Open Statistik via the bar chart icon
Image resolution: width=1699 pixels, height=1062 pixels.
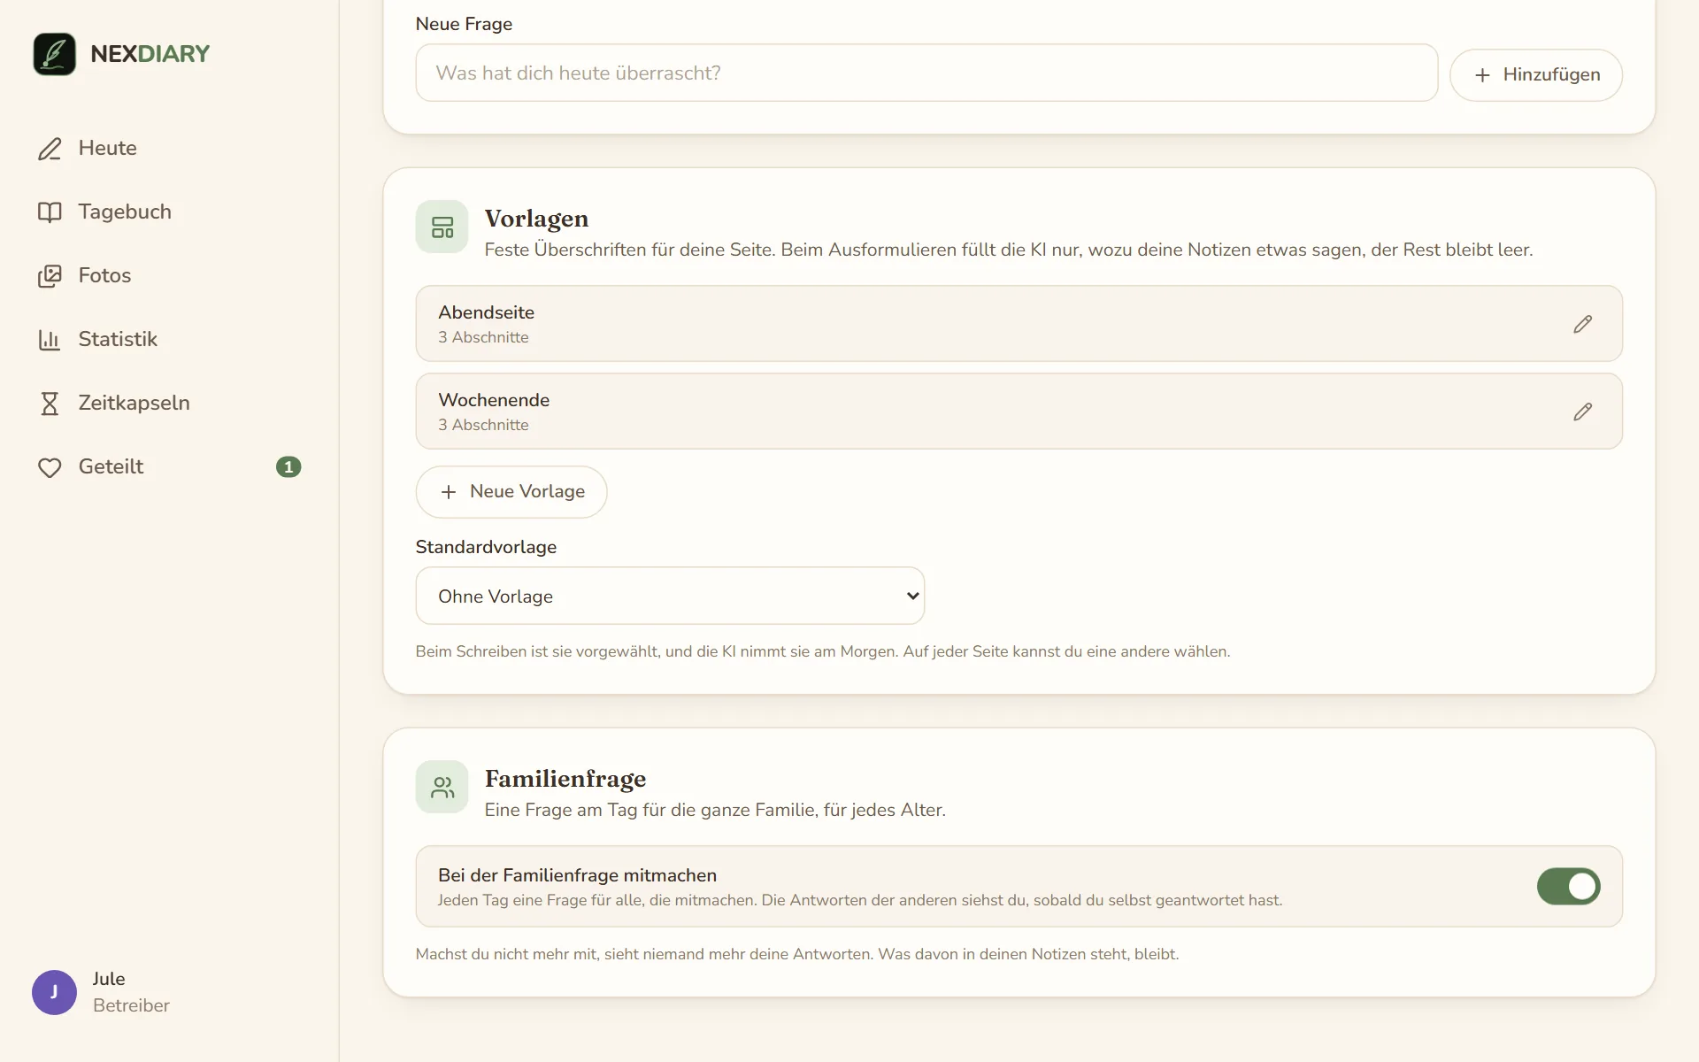coord(50,340)
